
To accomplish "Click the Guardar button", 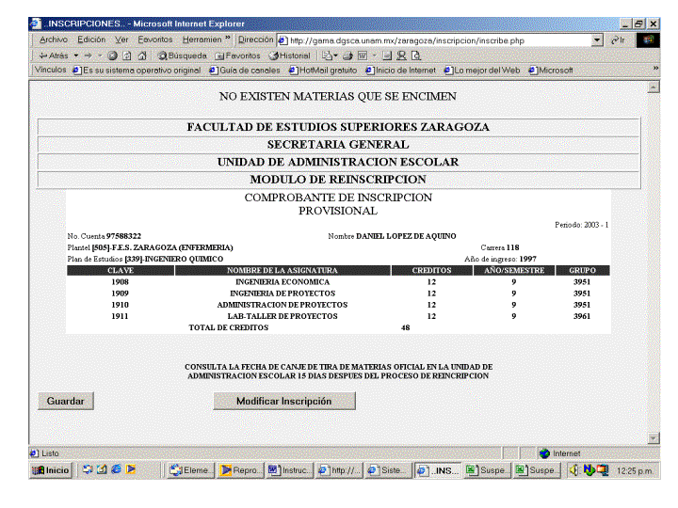I will (66, 401).
